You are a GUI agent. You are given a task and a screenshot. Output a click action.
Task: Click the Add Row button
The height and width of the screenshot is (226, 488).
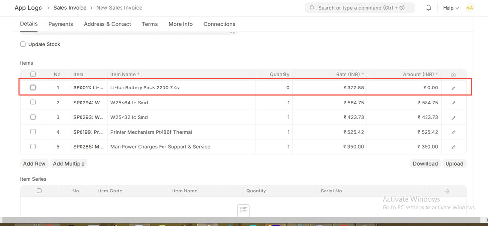(x=34, y=164)
